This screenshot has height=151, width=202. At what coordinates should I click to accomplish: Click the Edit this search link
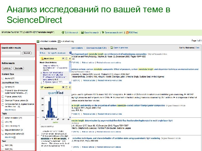pyautogui.click(x=72, y=32)
